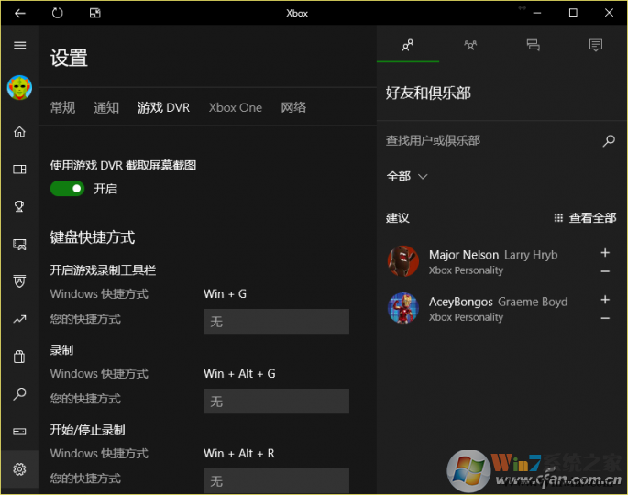The height and width of the screenshot is (495, 628).
Task: Add AceyBongos as friend
Action: [x=605, y=300]
